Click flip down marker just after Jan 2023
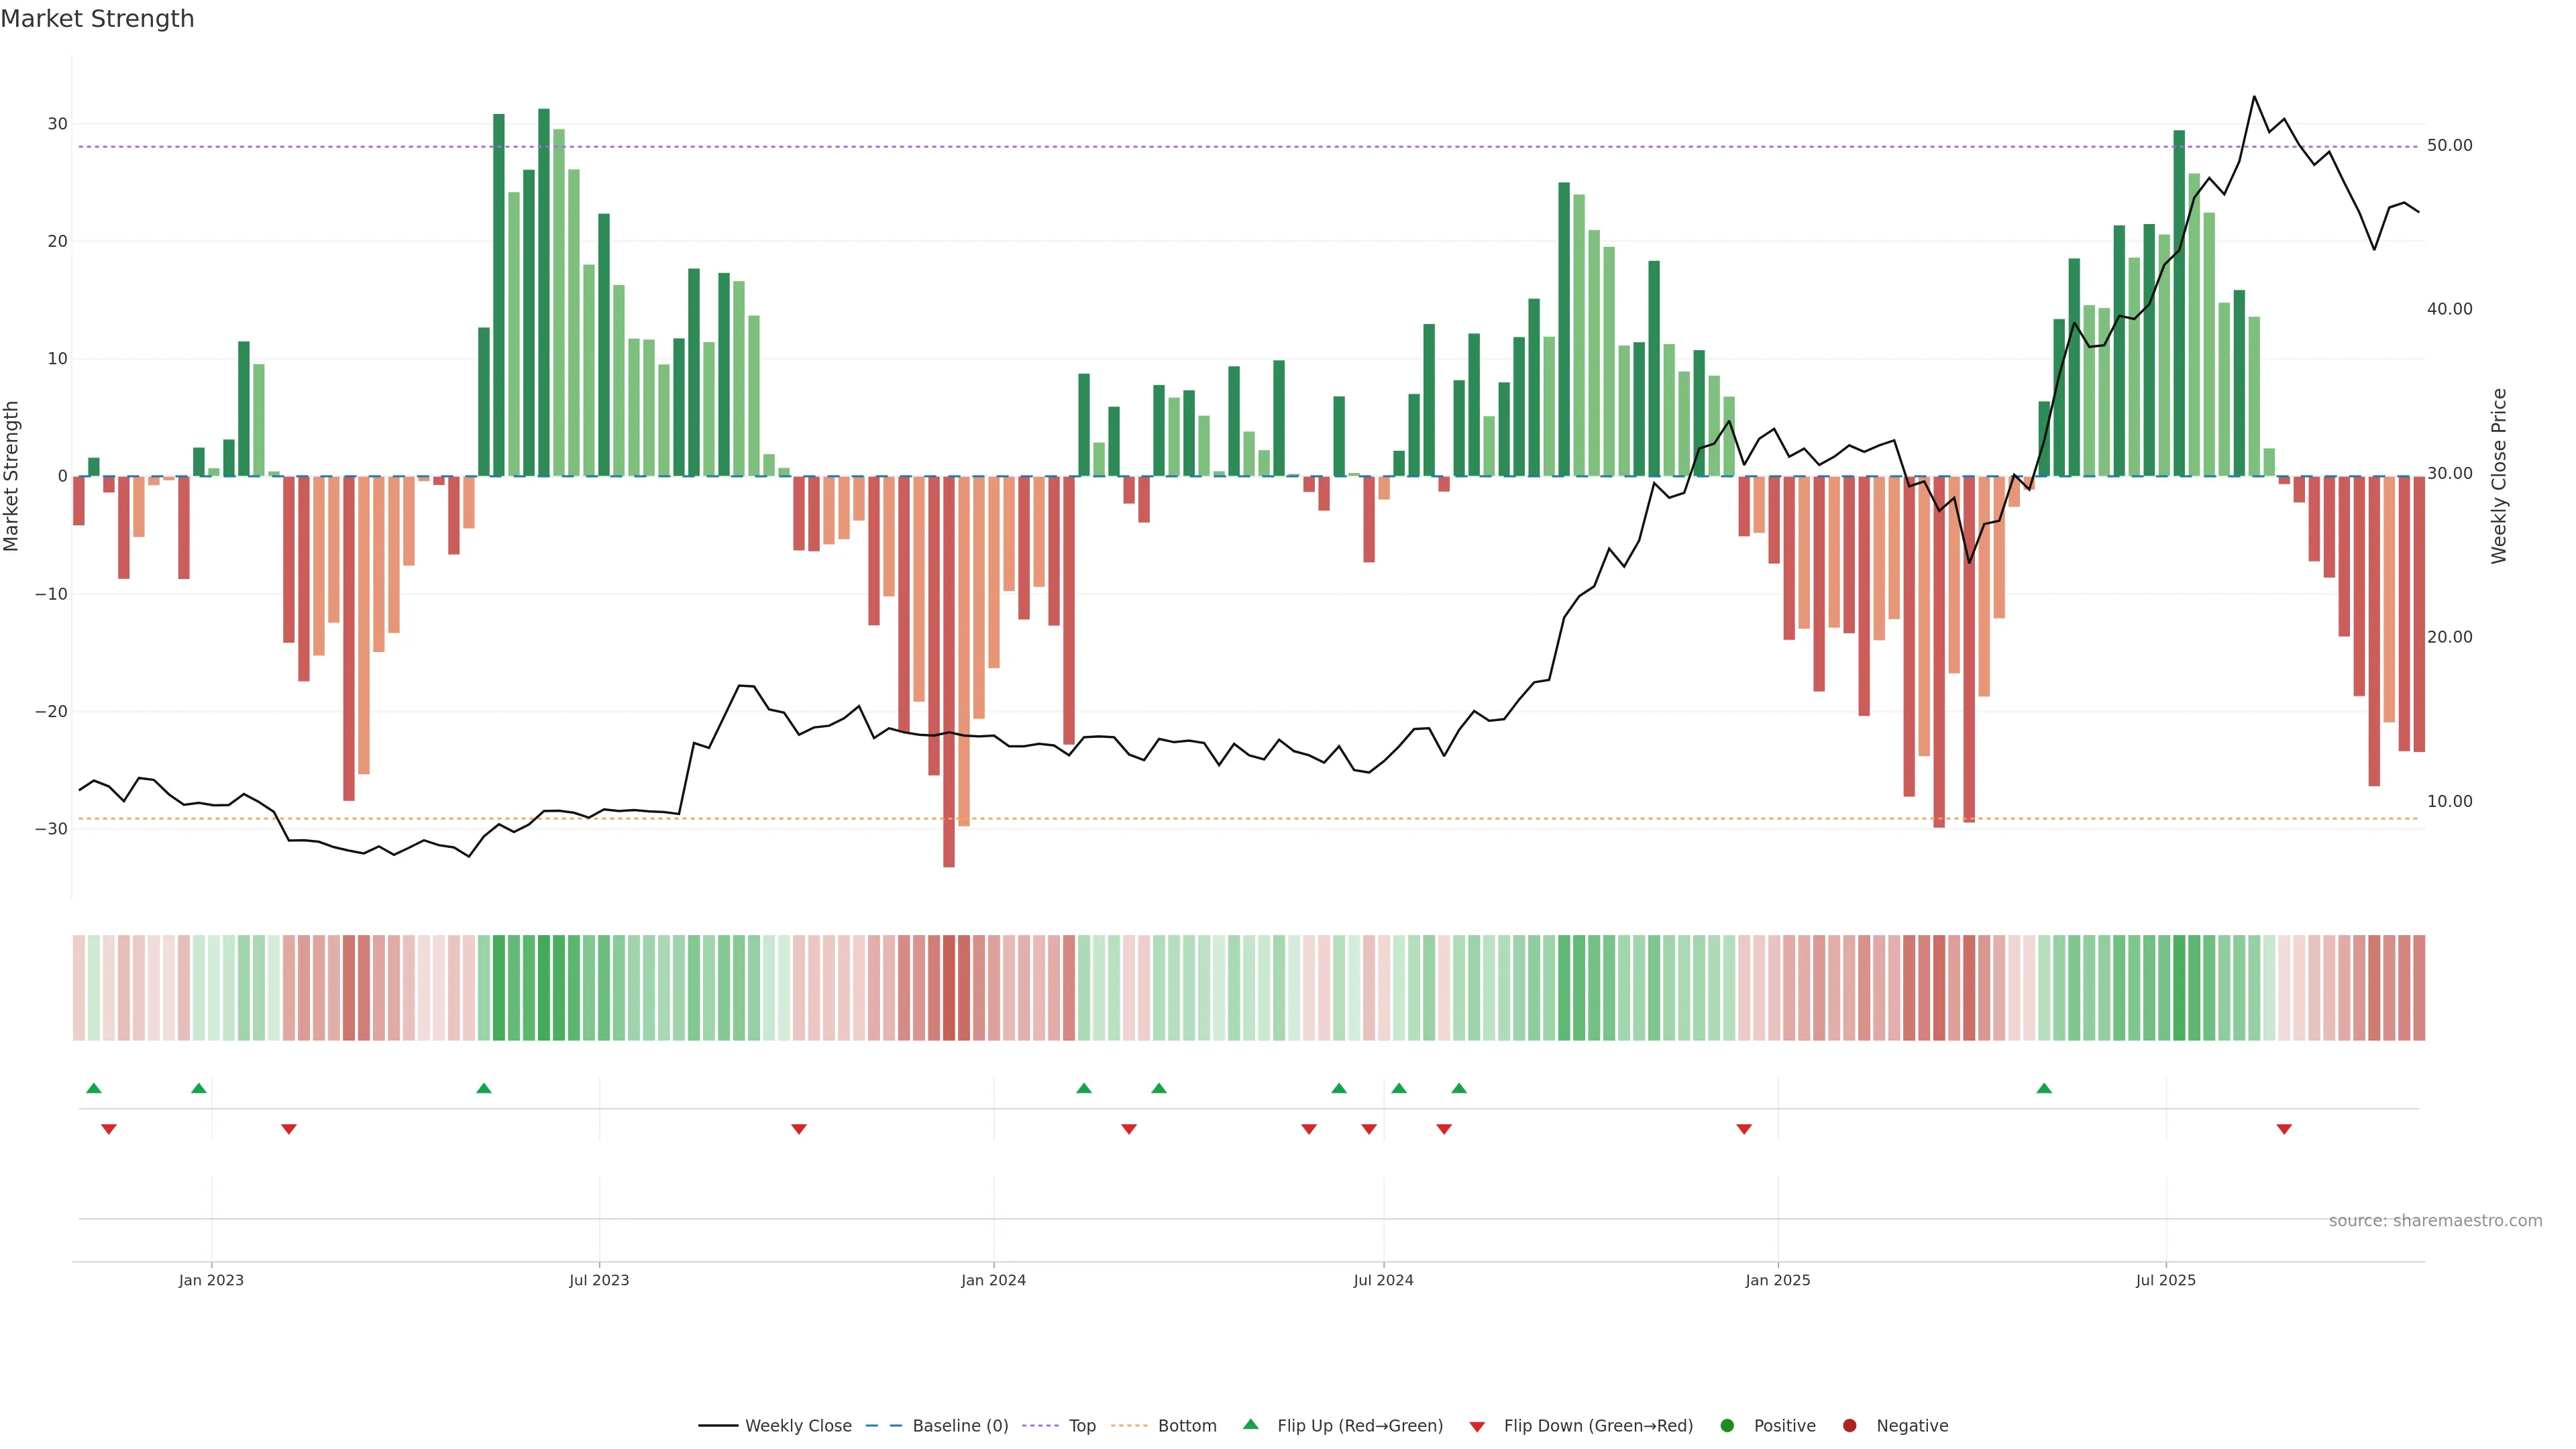The width and height of the screenshot is (2576, 1449). [x=289, y=1129]
